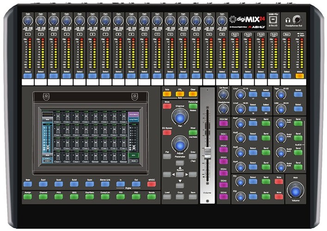Click the Aux1 Send button
The image size is (327, 231).
coord(266,123)
